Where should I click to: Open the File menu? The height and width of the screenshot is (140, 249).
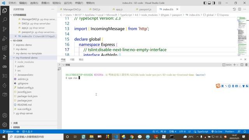coord(12,3)
